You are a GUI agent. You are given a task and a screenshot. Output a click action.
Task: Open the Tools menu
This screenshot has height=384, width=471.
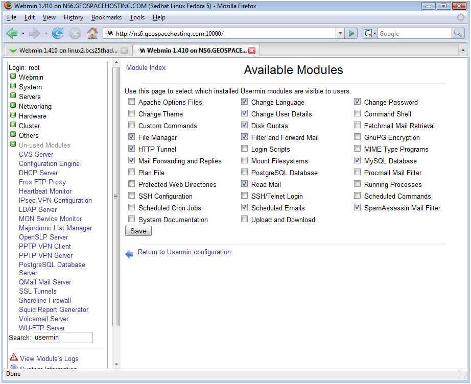(137, 17)
